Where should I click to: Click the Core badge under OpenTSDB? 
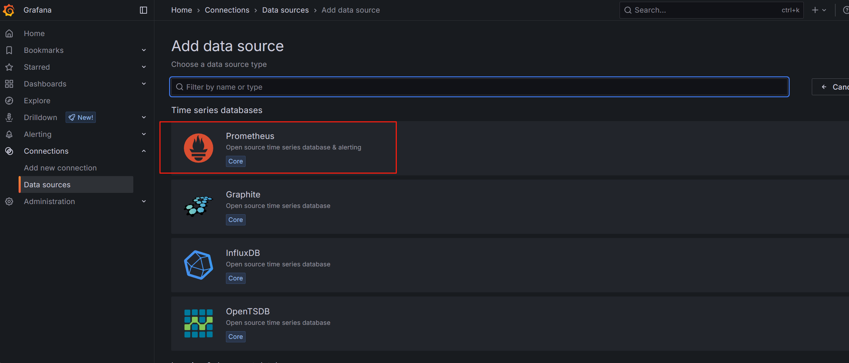click(236, 337)
